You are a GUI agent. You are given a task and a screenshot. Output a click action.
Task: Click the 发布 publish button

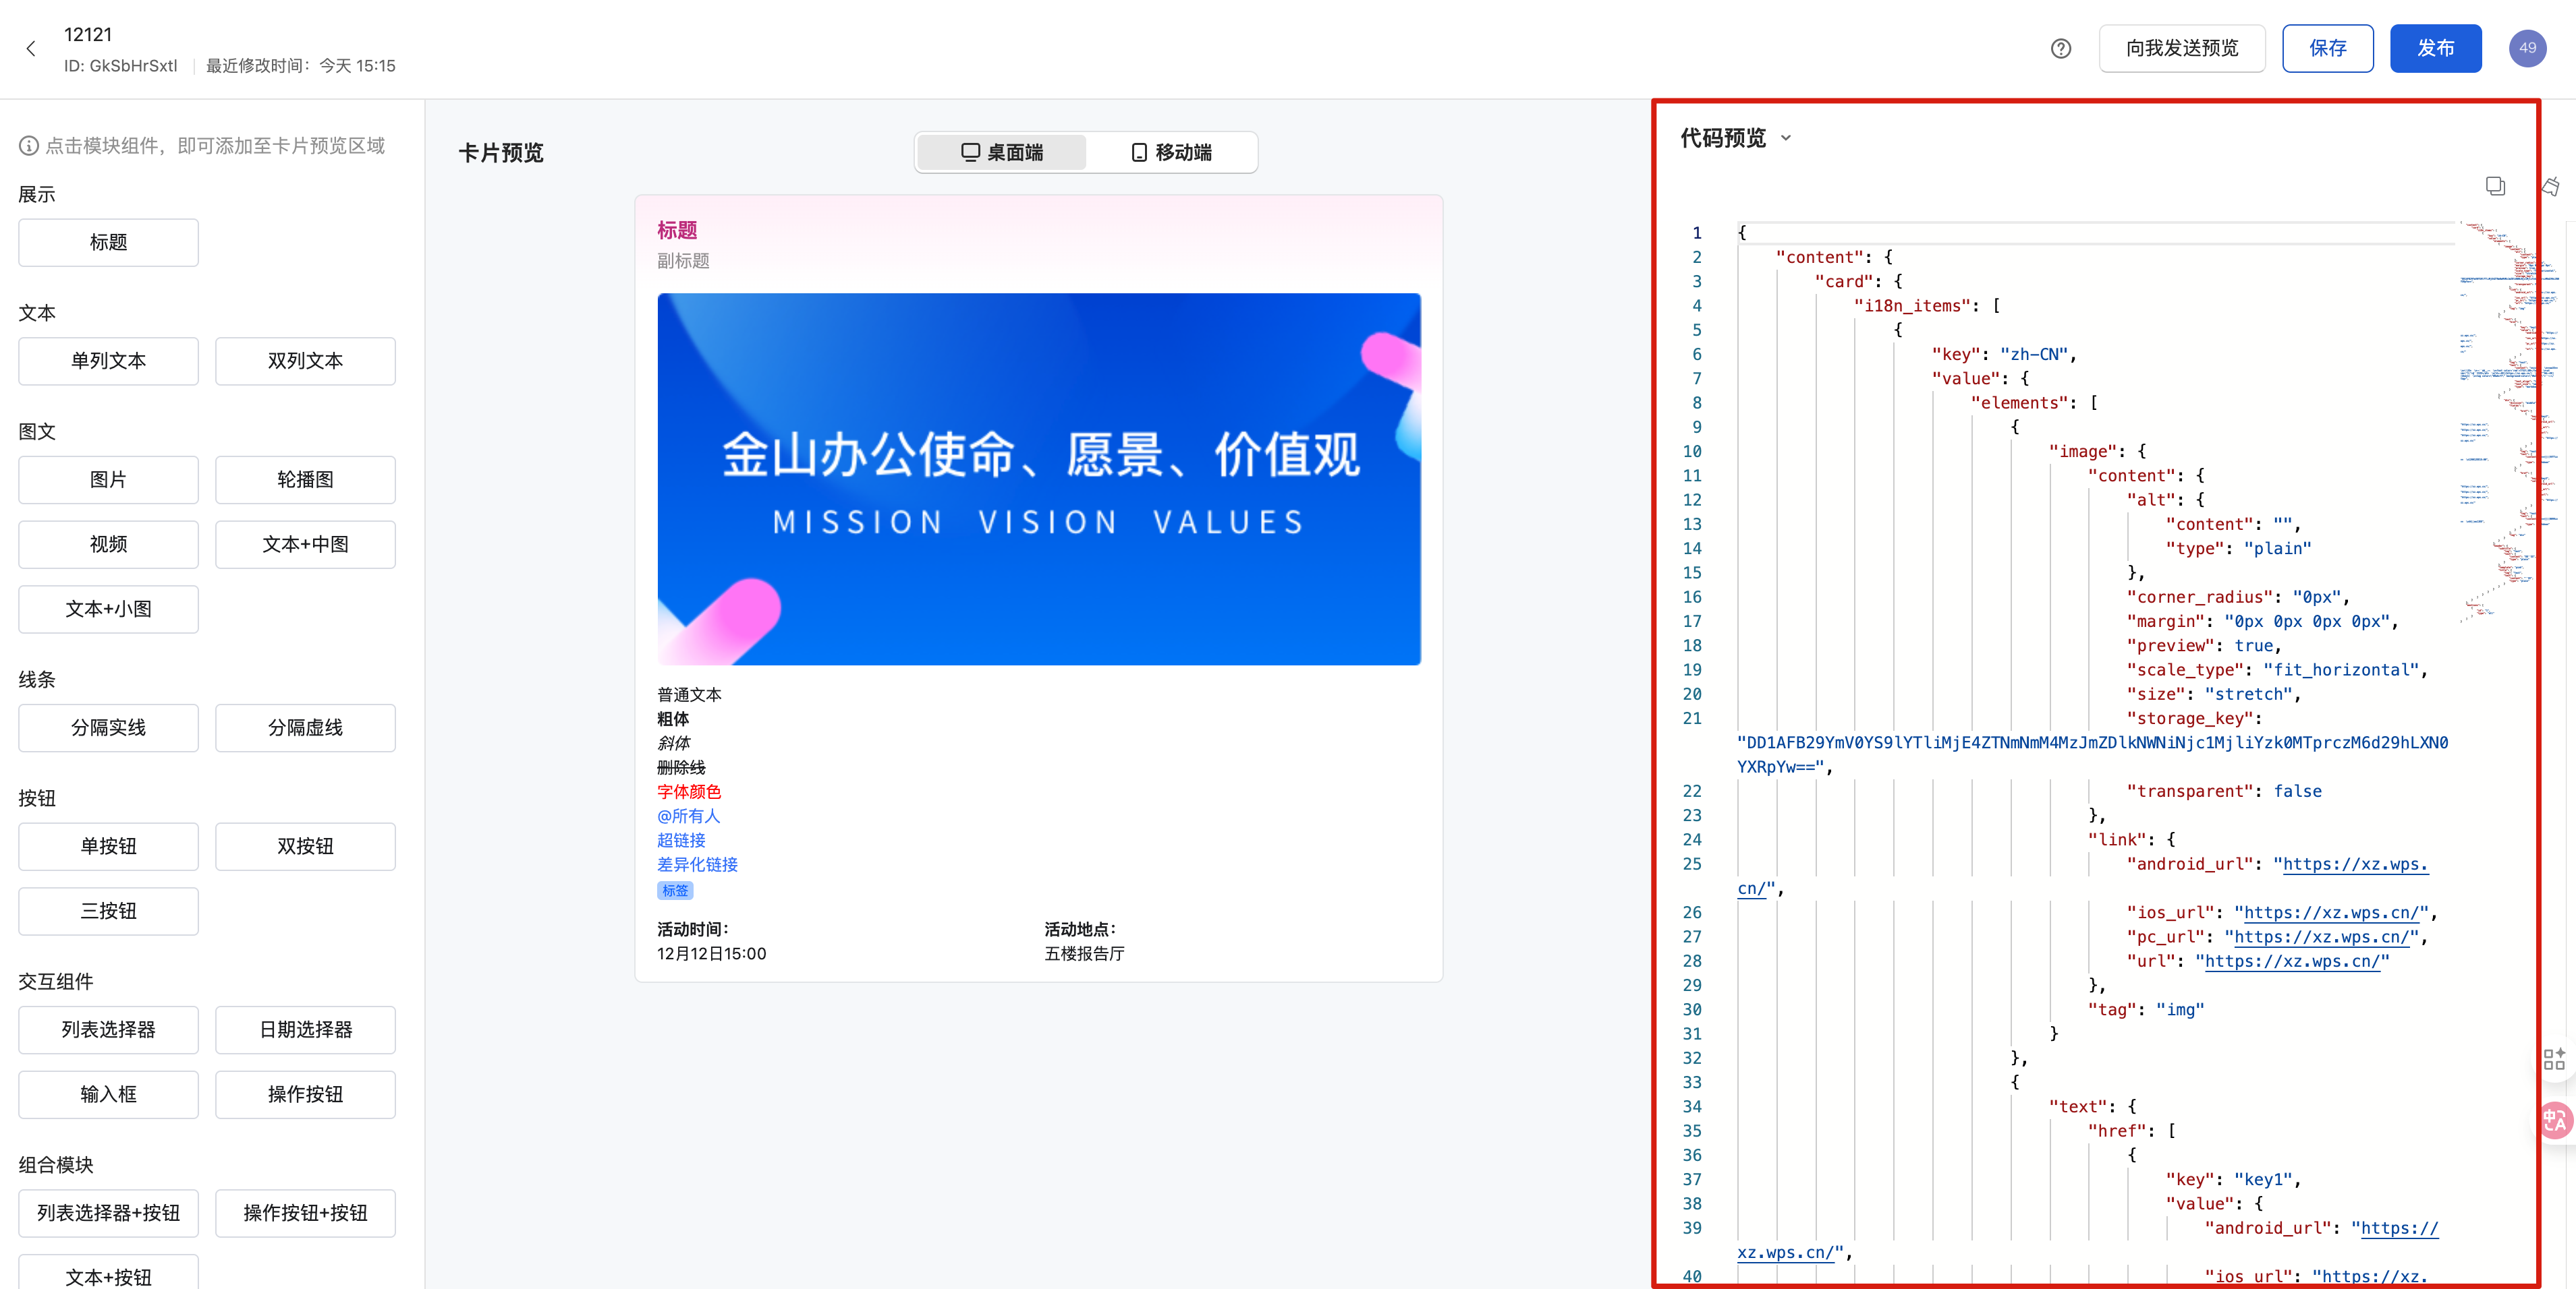[x=2436, y=47]
